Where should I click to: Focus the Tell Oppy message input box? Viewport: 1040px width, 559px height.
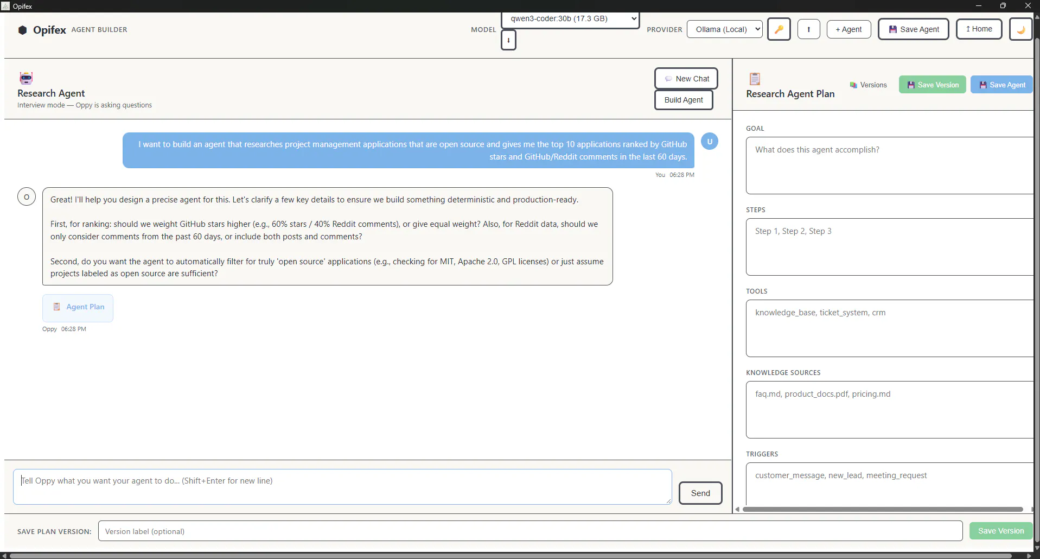tap(342, 487)
